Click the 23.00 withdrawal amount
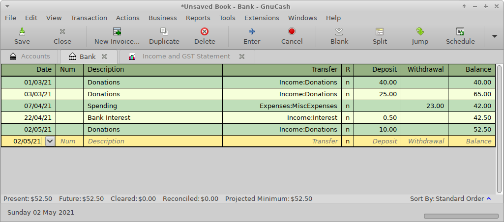Screen dimensions: 504x222 click(425, 106)
